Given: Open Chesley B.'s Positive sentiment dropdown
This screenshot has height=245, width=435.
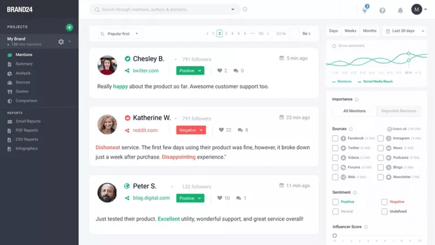Looking at the screenshot, I should (190, 71).
